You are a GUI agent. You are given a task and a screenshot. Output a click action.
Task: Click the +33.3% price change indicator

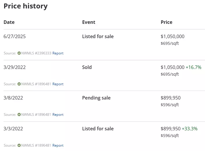tap(190, 129)
